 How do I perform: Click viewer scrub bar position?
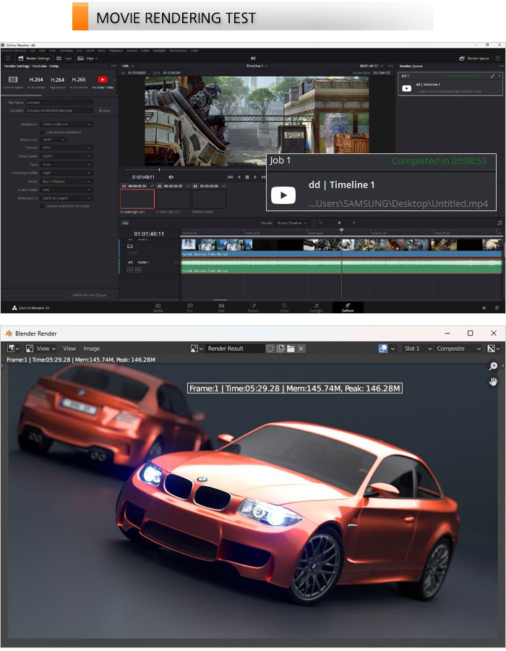159,169
